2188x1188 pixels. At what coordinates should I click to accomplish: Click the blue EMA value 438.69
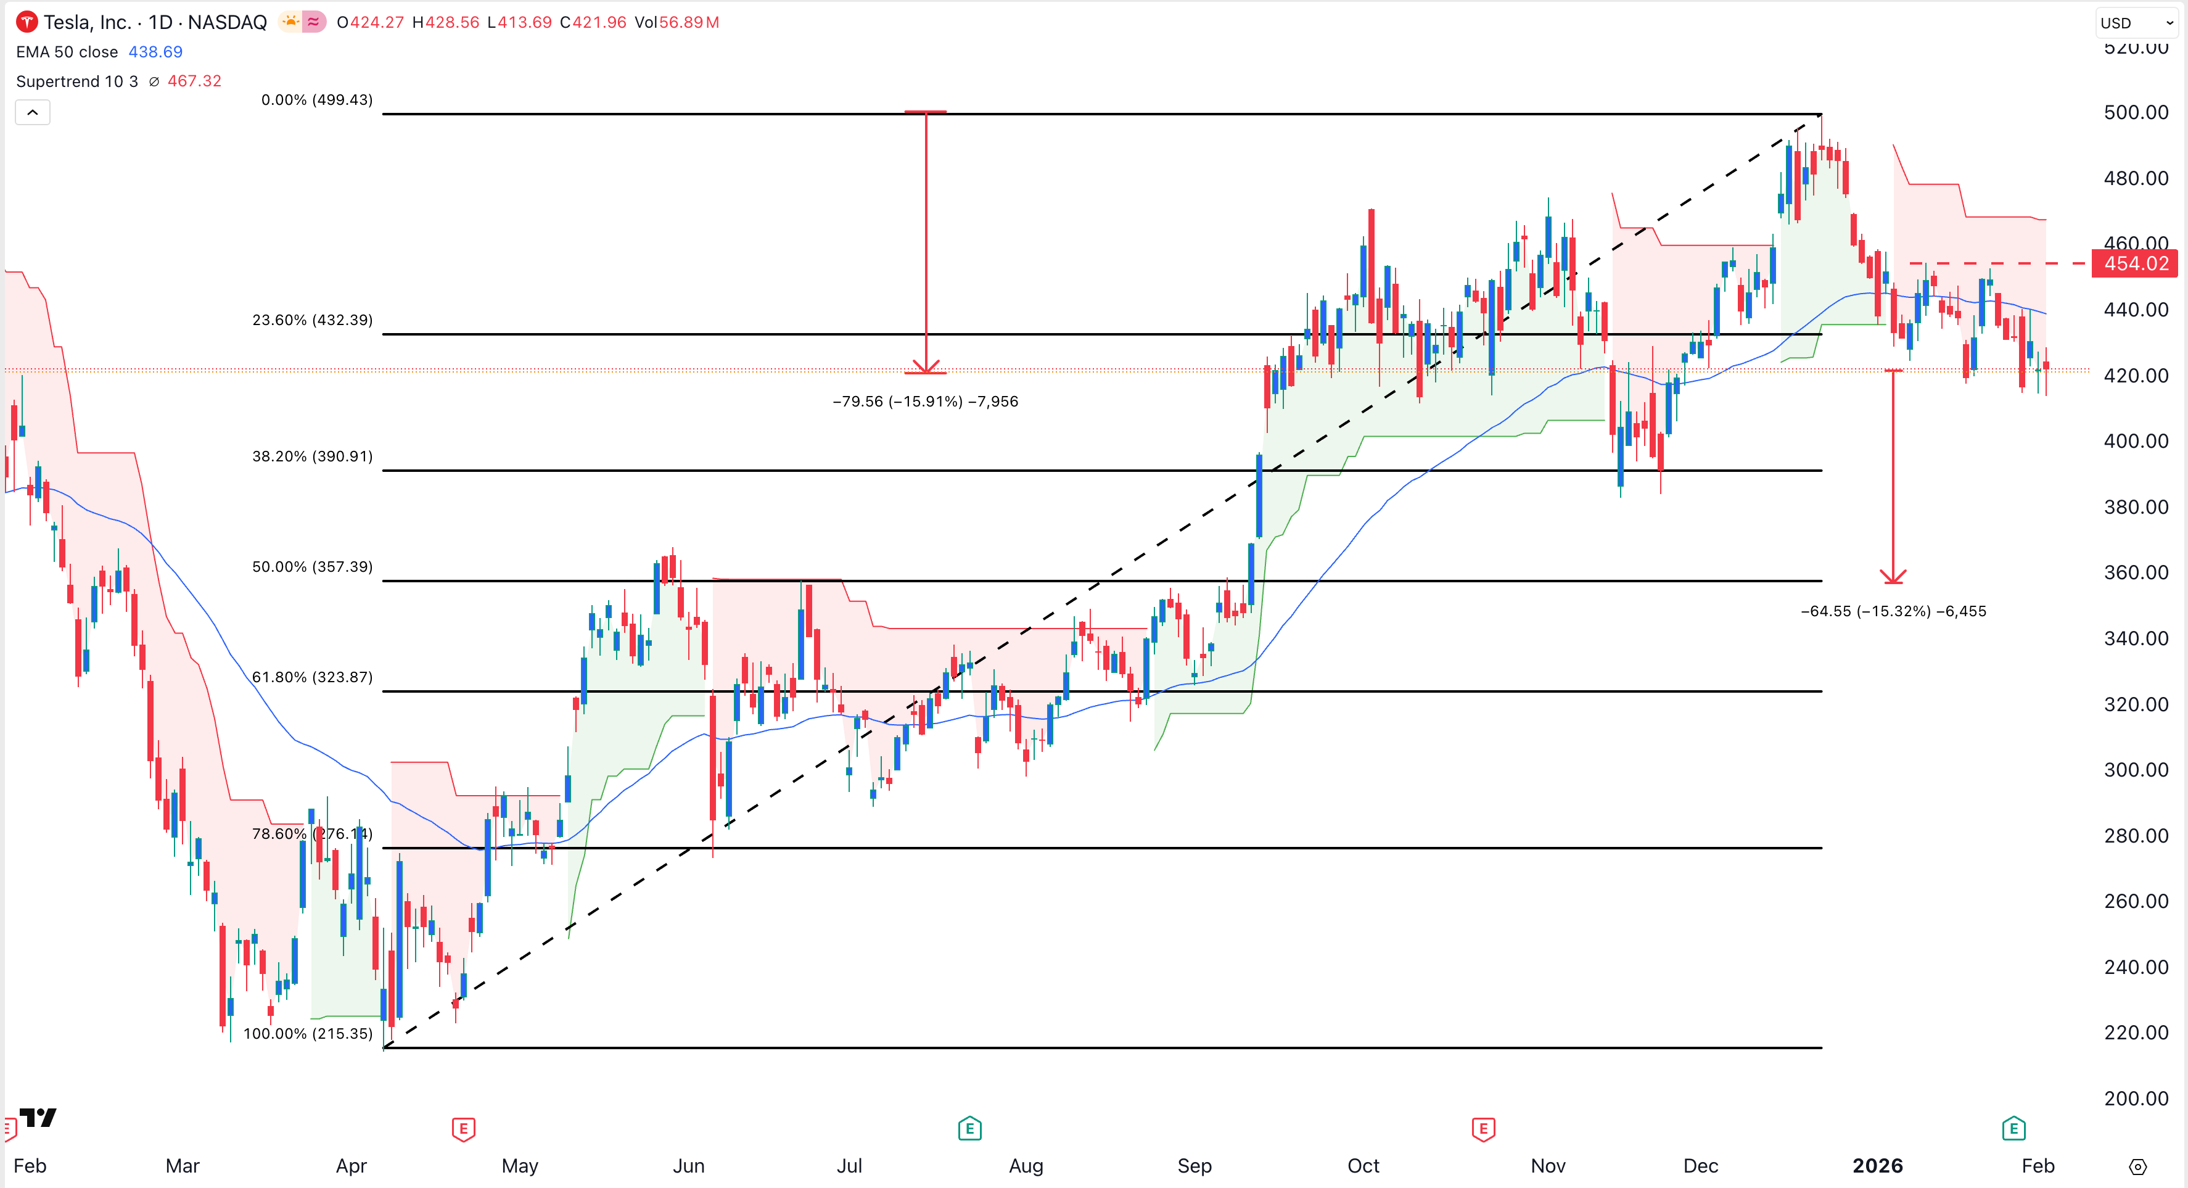(155, 52)
